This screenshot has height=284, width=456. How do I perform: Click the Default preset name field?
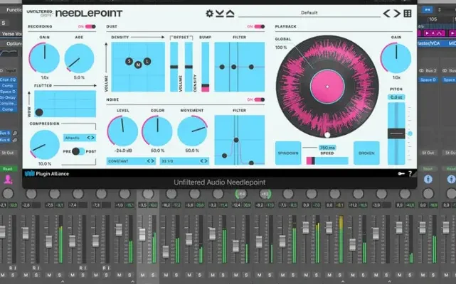point(309,13)
